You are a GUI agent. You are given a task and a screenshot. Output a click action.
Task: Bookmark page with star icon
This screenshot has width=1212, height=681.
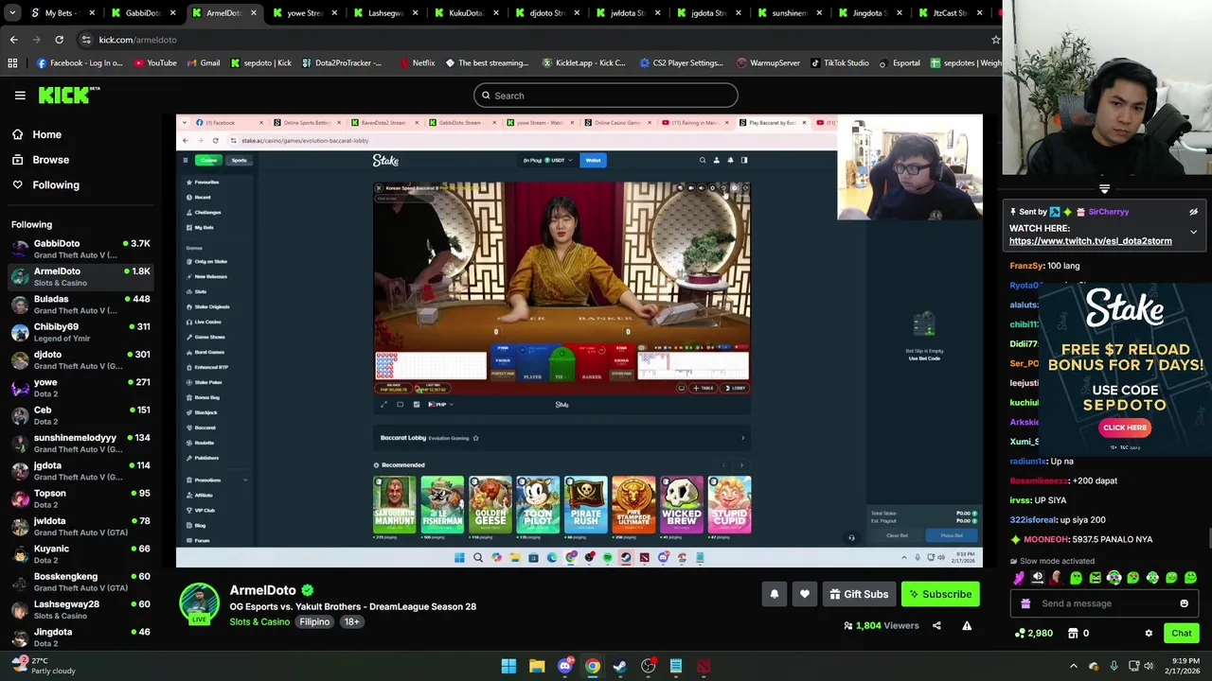pyautogui.click(x=995, y=40)
